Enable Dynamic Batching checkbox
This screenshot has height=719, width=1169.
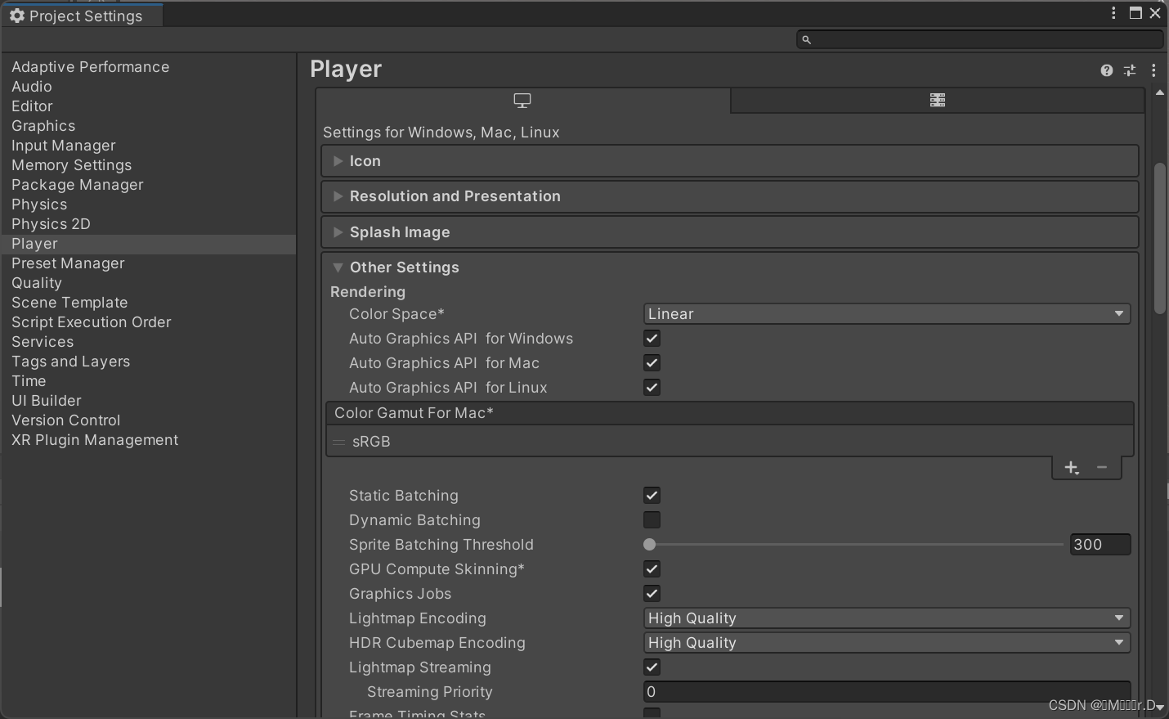(x=652, y=520)
